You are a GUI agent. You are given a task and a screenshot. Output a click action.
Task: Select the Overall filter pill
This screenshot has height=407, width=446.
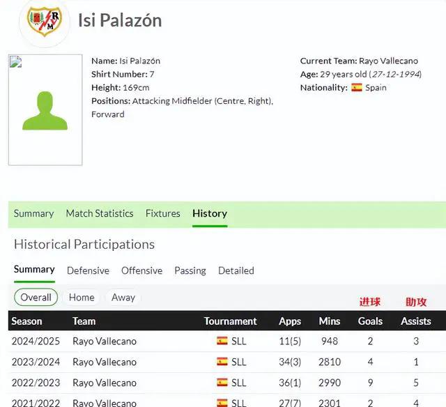click(36, 298)
